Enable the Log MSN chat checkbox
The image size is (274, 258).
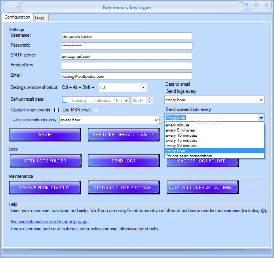pyautogui.click(x=96, y=110)
